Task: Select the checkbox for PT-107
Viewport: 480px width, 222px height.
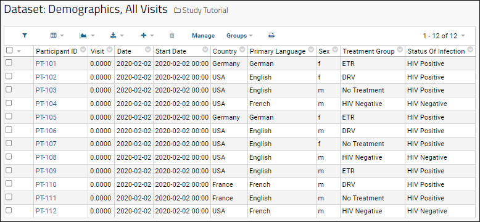Action: point(9,143)
